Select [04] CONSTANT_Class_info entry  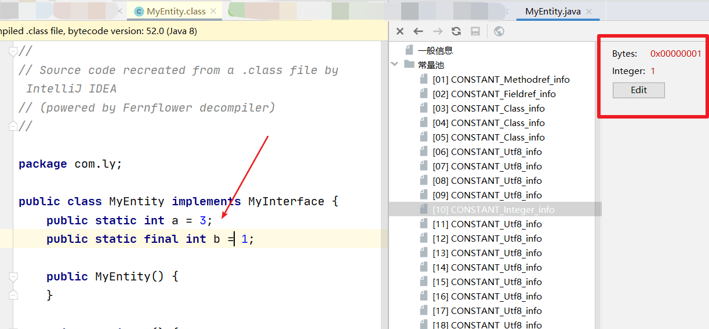click(x=489, y=123)
